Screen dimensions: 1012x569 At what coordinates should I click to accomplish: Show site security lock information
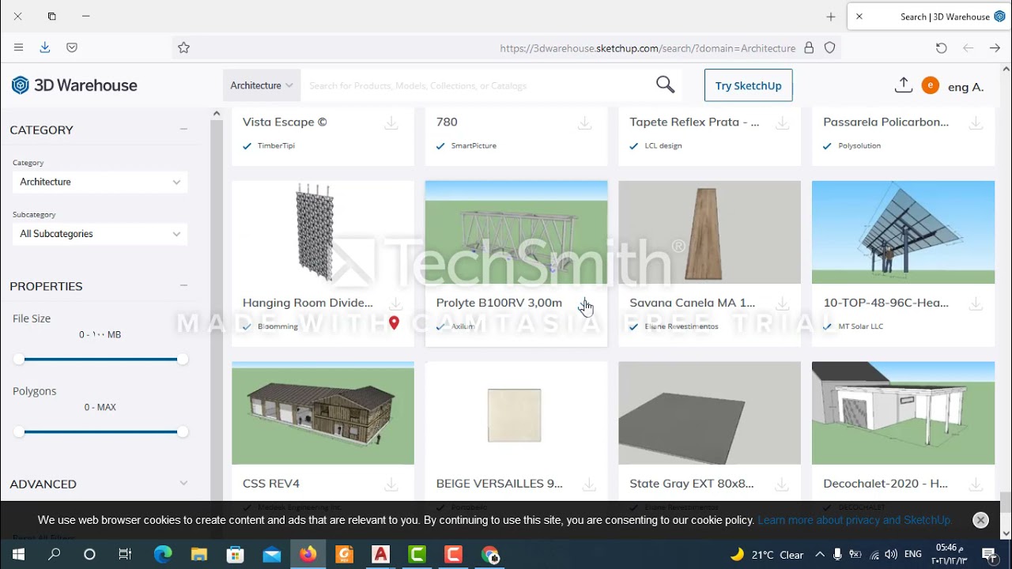coord(809,47)
